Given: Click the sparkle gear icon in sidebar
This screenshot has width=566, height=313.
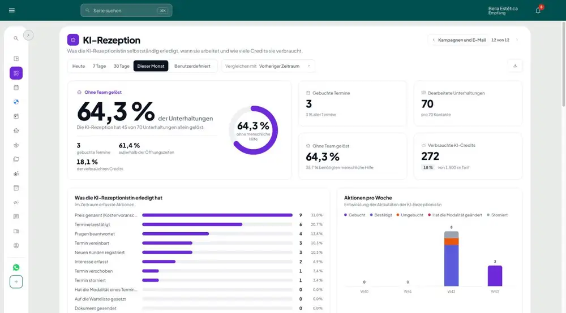Looking at the screenshot, I should coord(16,173).
